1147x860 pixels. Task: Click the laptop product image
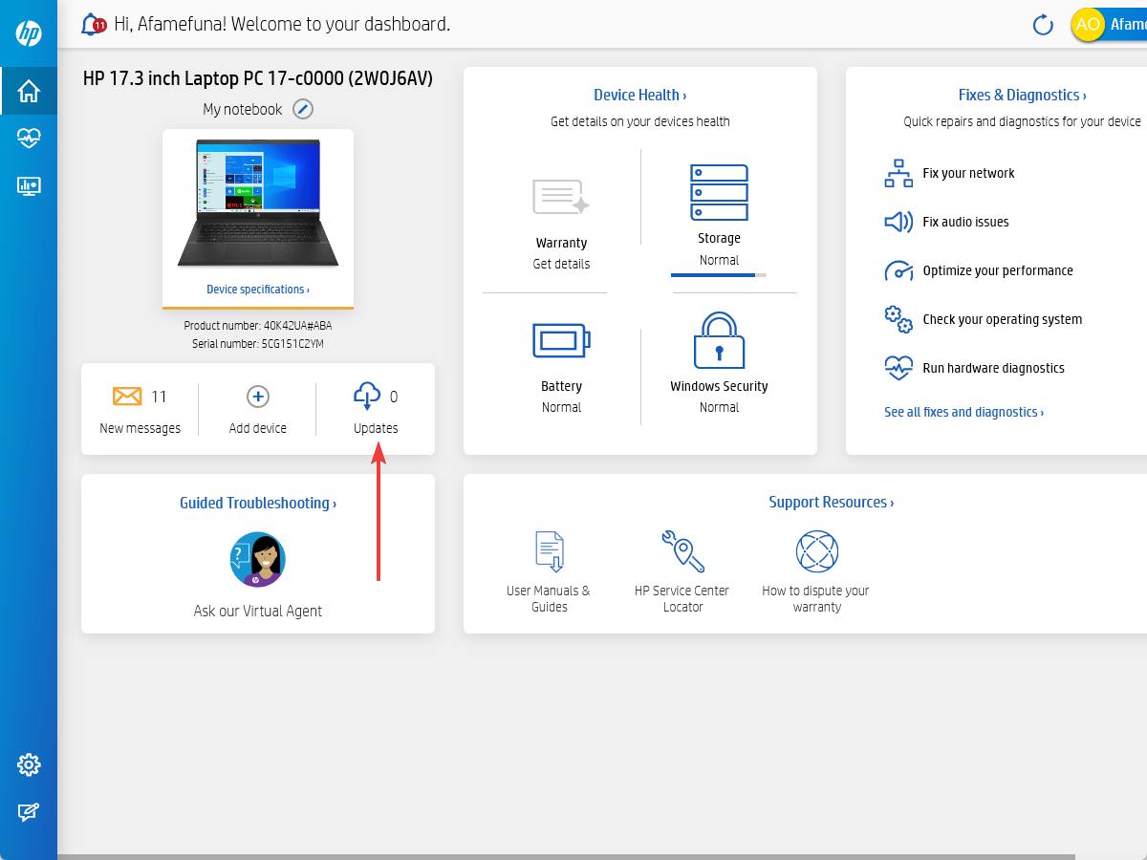(258, 203)
